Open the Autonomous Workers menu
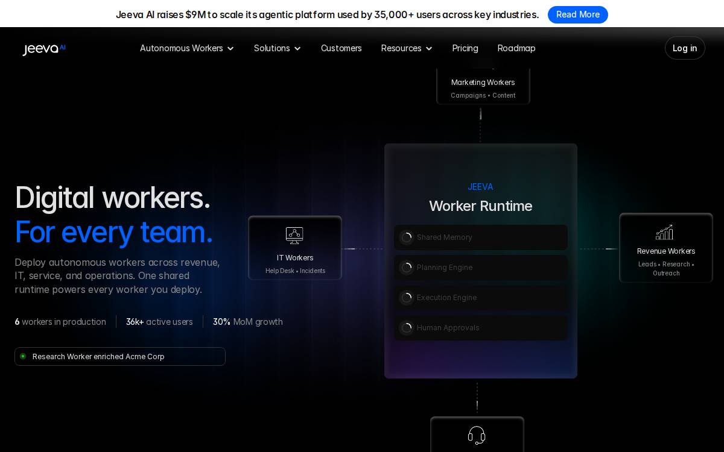 187,48
